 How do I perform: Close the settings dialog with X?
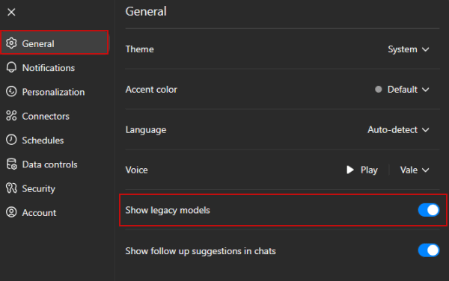click(11, 12)
